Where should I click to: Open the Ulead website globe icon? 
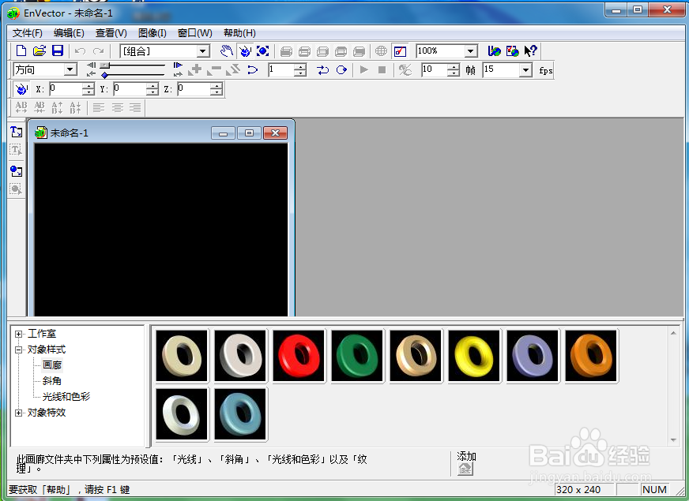click(x=495, y=51)
